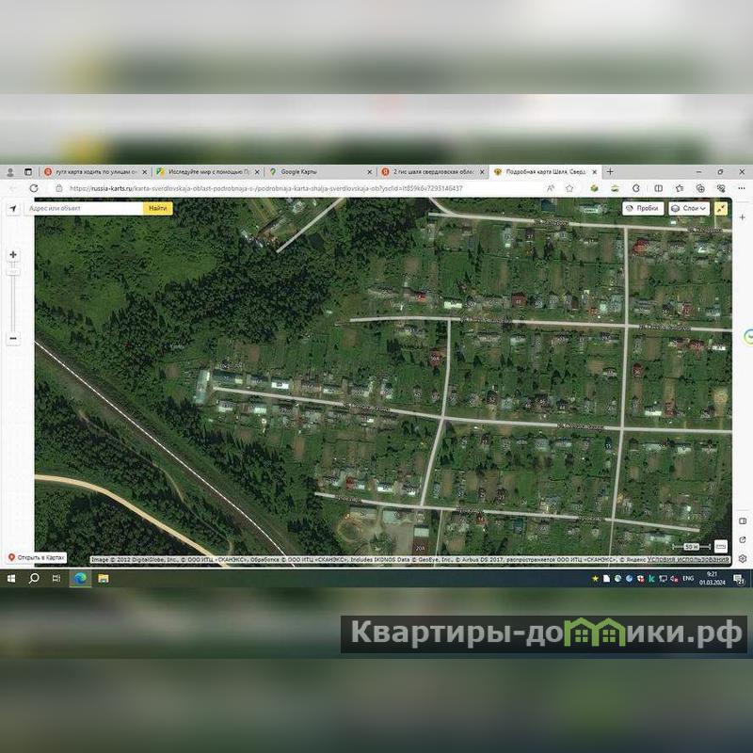Switch to the 2 гис шаля tab
This screenshot has height=753, width=753.
429,172
